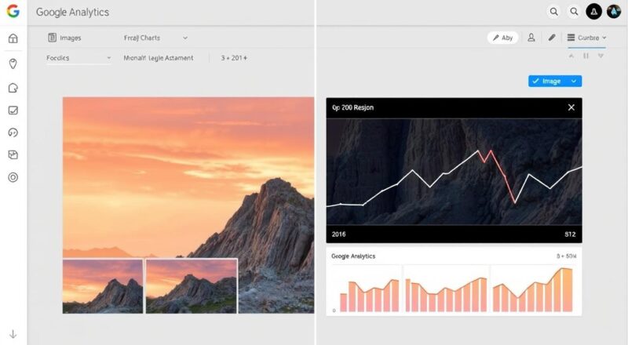
Task: Click the Aby button
Action: tap(502, 38)
